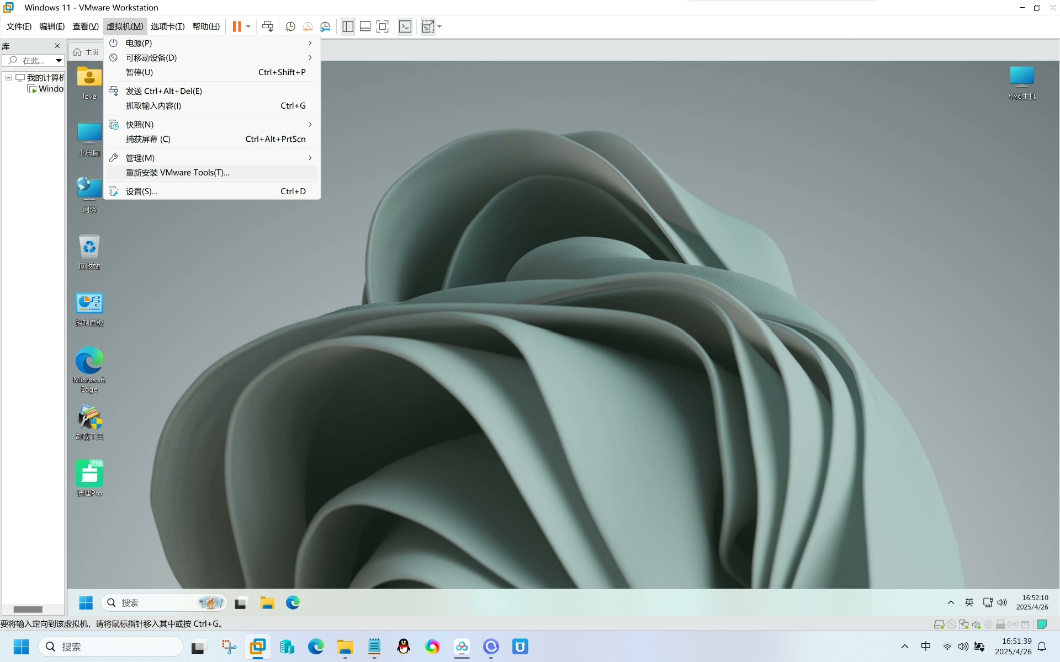This screenshot has height=662, width=1060.
Task: Open the snapshot manager wrench icon
Action: pos(325,26)
